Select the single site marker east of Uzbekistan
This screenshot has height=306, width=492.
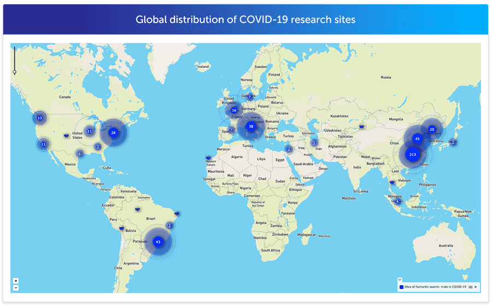362,126
